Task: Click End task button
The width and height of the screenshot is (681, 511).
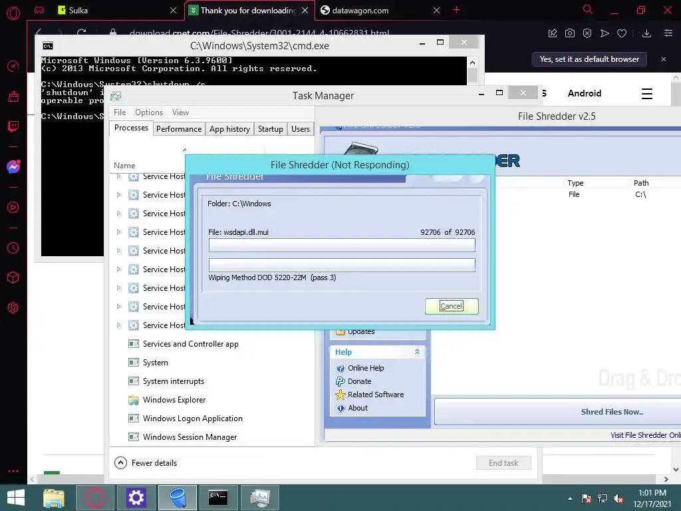Action: (503, 463)
